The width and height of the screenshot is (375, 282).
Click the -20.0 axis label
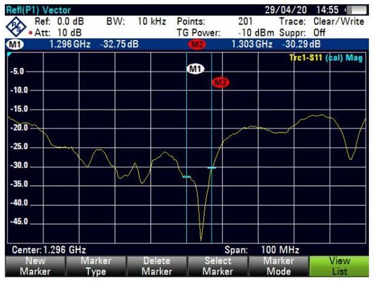pos(19,128)
